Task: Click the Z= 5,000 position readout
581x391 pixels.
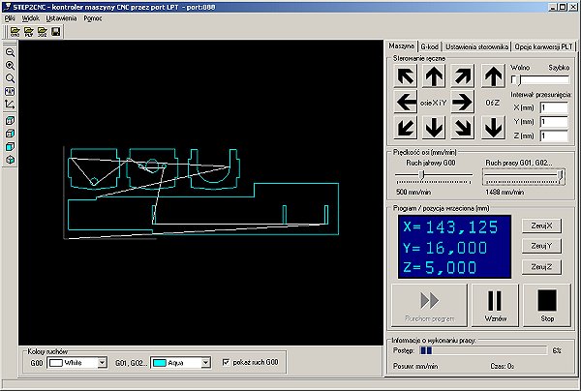Action: (x=440, y=267)
